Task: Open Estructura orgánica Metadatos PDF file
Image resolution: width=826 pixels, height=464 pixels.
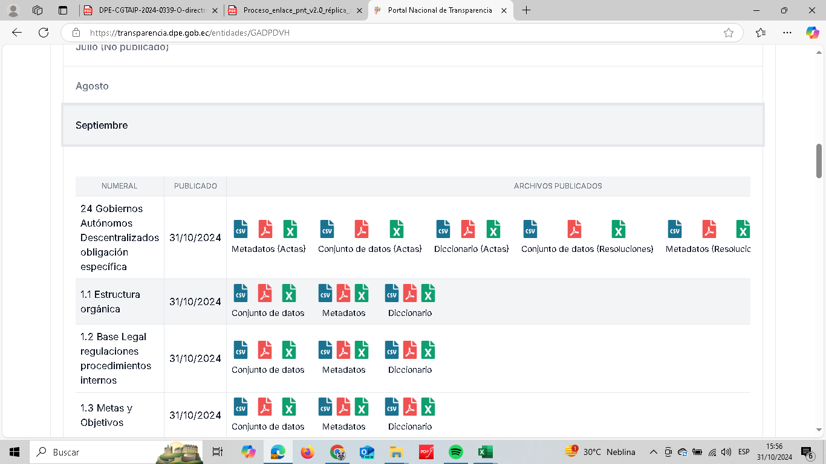Action: (x=343, y=294)
